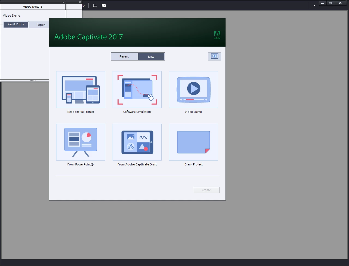
Task: Click the From Adobe Captivate Draft label
Action: [137, 164]
